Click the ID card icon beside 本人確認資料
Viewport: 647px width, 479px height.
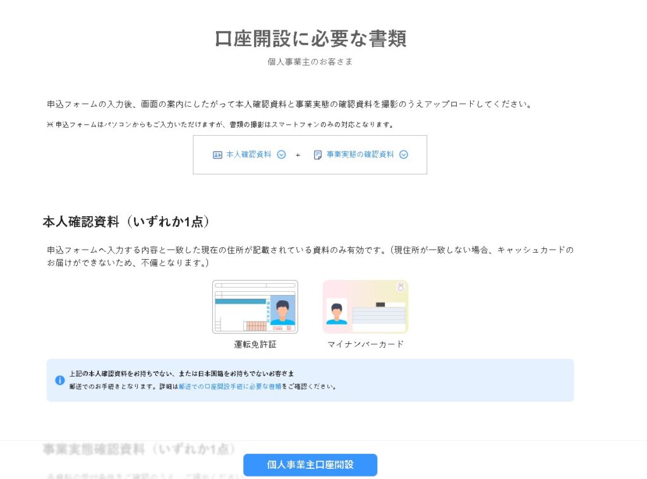coord(217,155)
